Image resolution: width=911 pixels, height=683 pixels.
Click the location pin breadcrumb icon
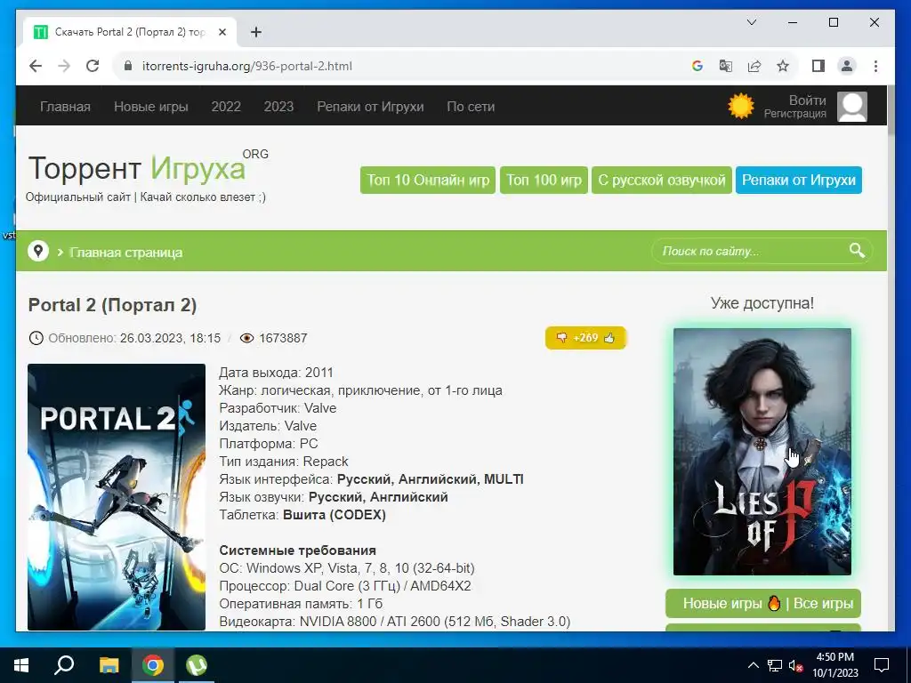(x=38, y=251)
